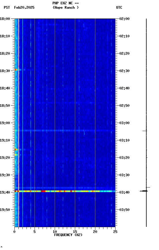Click the horizontal energy band near 19:04
This screenshot has width=159, height=250.
pyautogui.click(x=65, y=130)
